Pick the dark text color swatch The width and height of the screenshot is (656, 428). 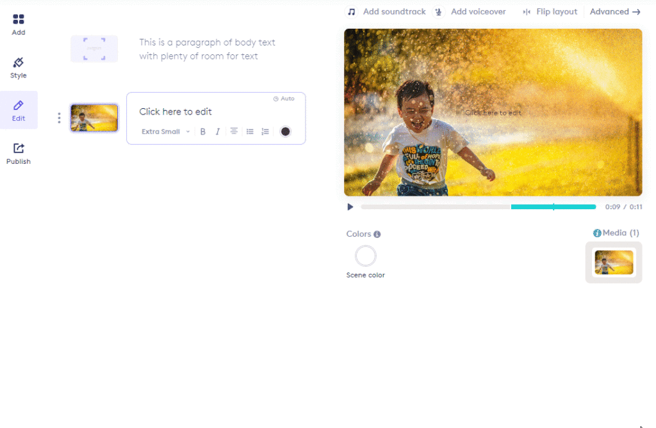pyautogui.click(x=286, y=132)
